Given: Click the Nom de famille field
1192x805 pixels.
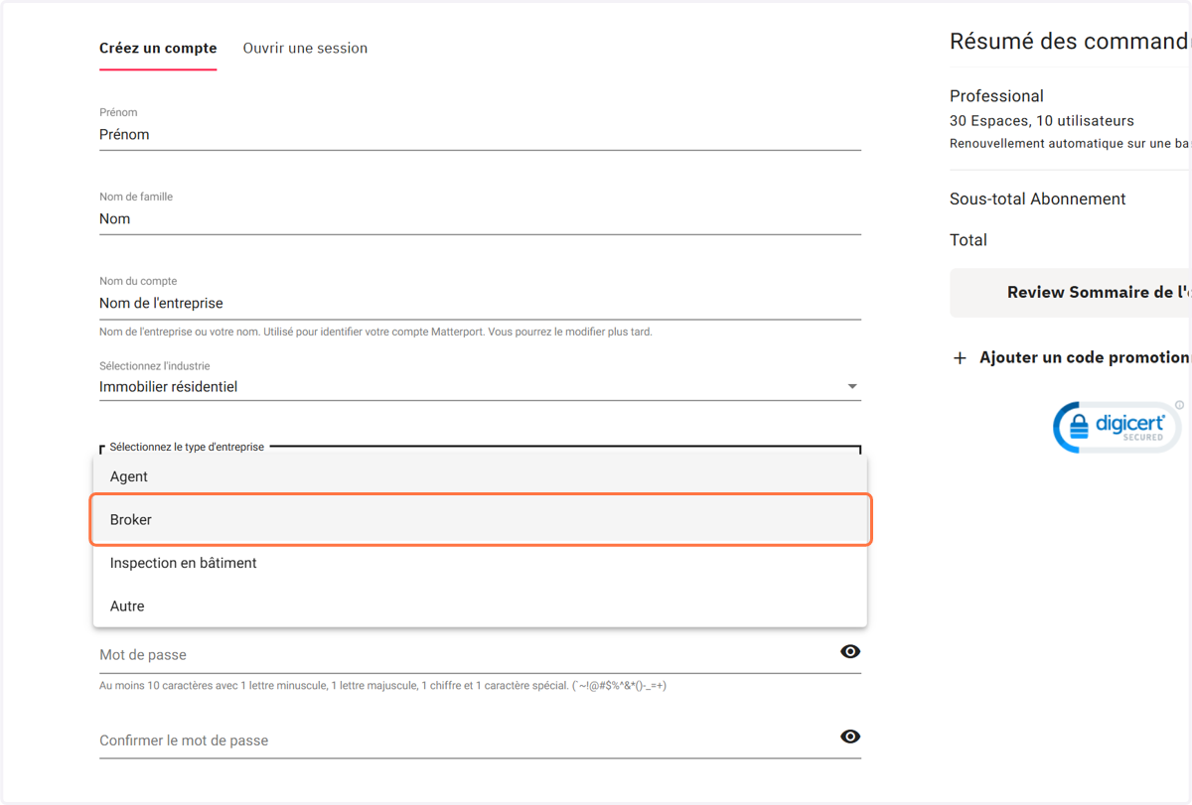Looking at the screenshot, I should pos(480,219).
